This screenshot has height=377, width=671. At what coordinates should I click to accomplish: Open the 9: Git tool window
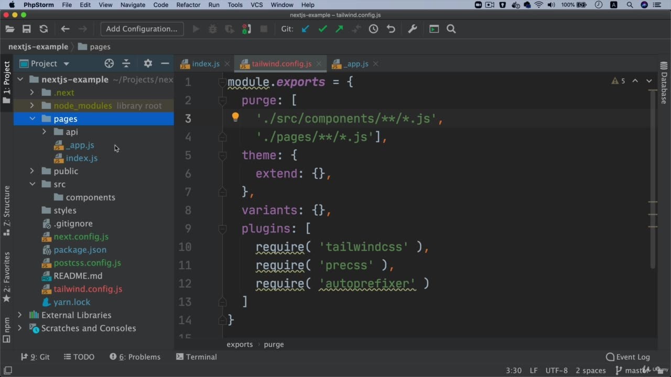[35, 357]
